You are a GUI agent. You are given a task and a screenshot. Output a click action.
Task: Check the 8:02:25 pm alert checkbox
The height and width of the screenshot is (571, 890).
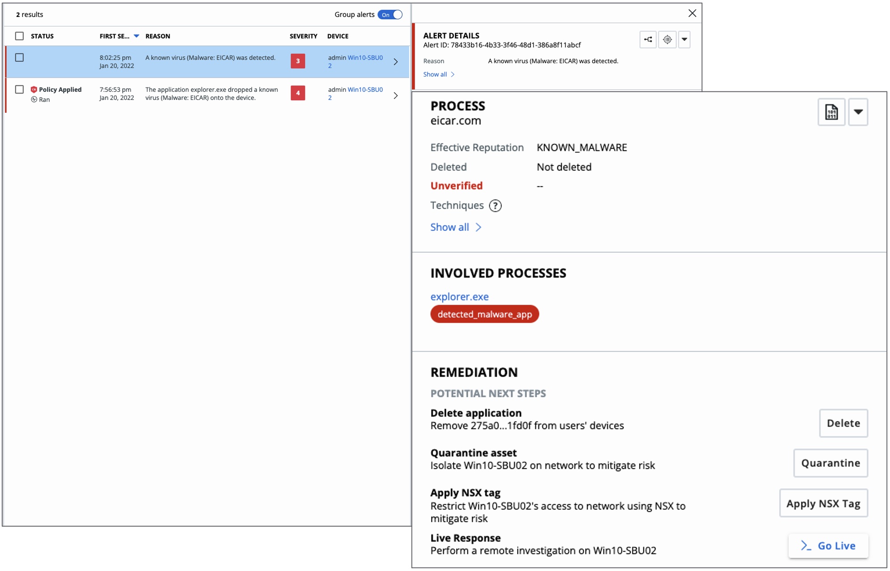(x=19, y=57)
